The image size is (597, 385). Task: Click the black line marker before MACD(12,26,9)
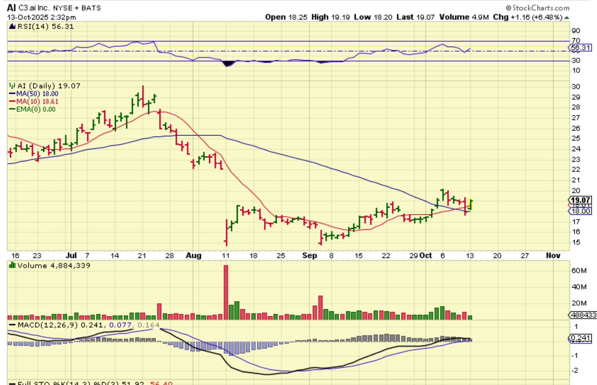tap(12, 325)
